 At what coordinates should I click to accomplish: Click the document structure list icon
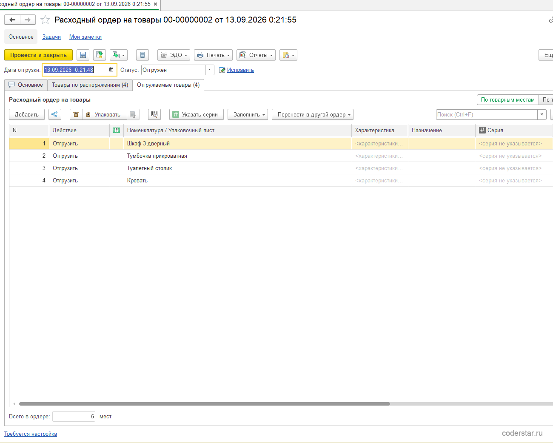pyautogui.click(x=143, y=55)
